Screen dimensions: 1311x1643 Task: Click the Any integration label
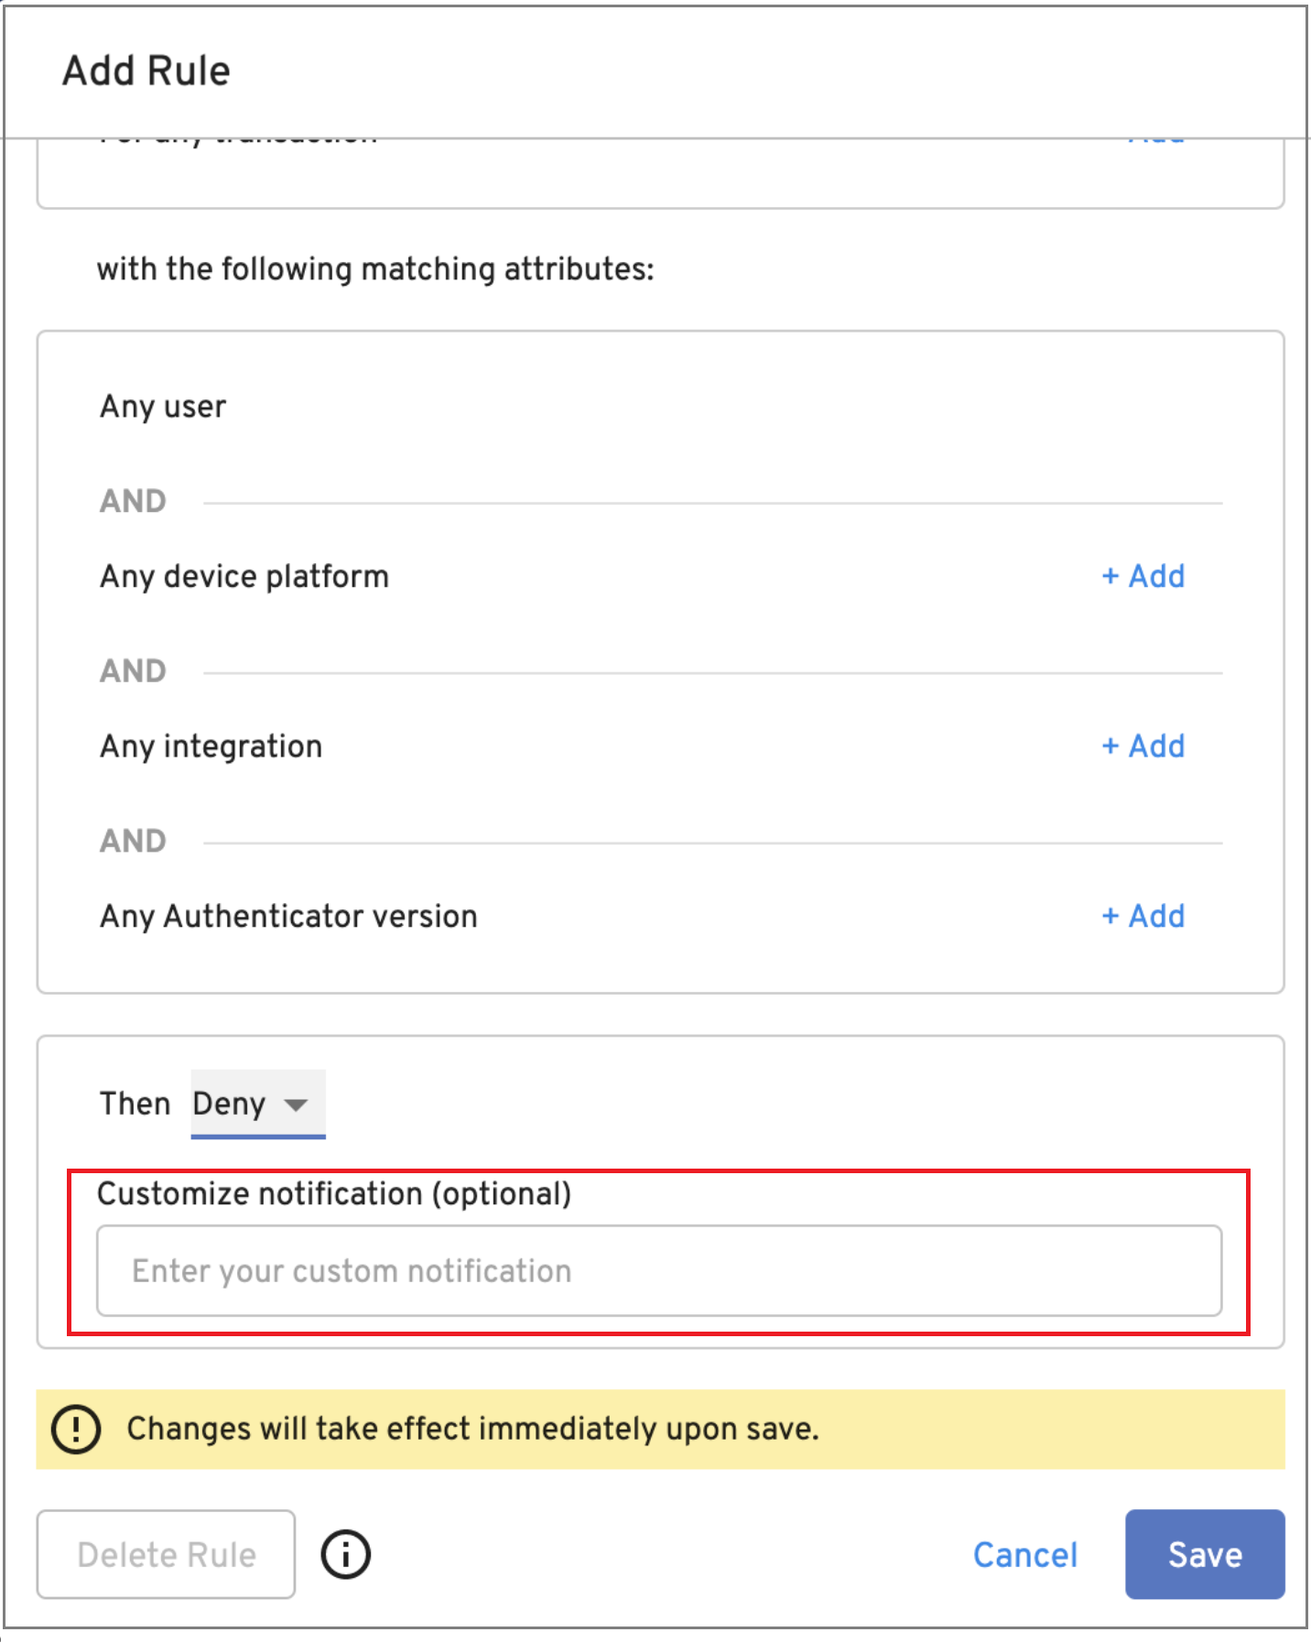pyautogui.click(x=211, y=746)
